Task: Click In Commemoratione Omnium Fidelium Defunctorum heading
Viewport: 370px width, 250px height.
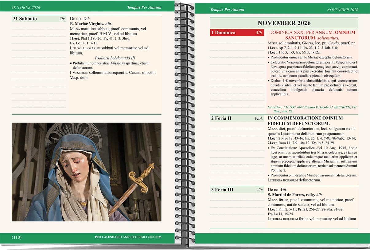Action: pyautogui.click(x=305, y=121)
